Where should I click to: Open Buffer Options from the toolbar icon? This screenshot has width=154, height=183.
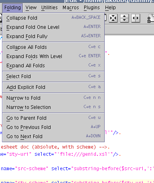click(x=150, y=18)
